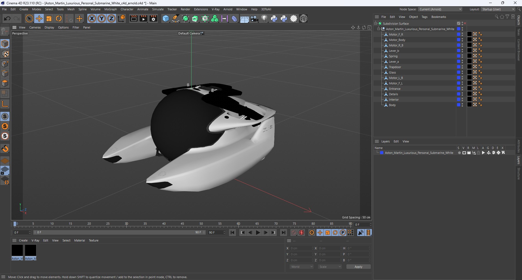Click the Apply button
This screenshot has height=280, width=522.
tap(358, 267)
